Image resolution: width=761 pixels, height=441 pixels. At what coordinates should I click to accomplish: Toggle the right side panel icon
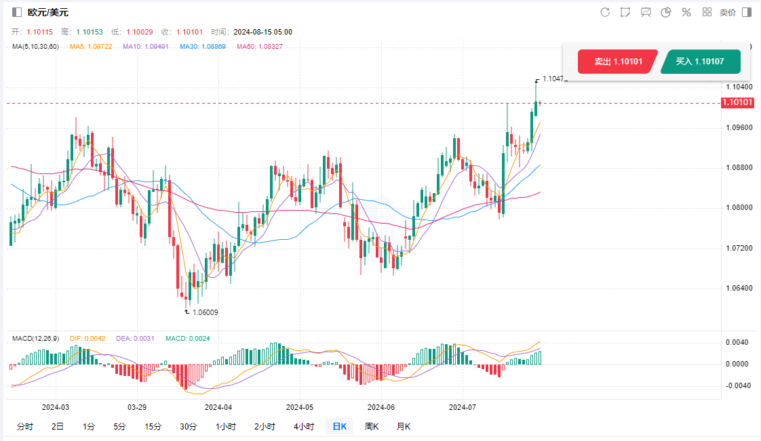coord(747,12)
